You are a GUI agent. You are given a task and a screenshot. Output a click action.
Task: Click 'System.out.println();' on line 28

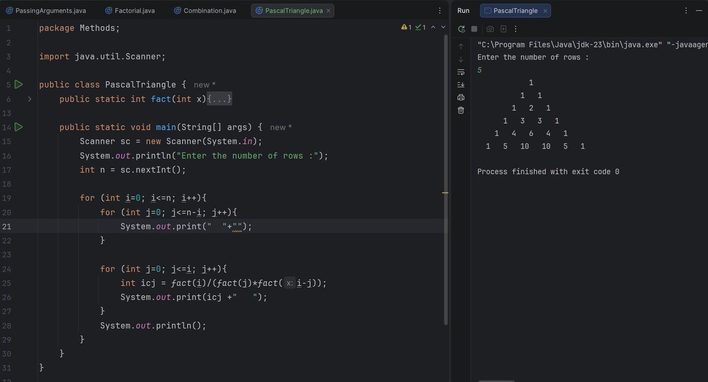point(153,325)
